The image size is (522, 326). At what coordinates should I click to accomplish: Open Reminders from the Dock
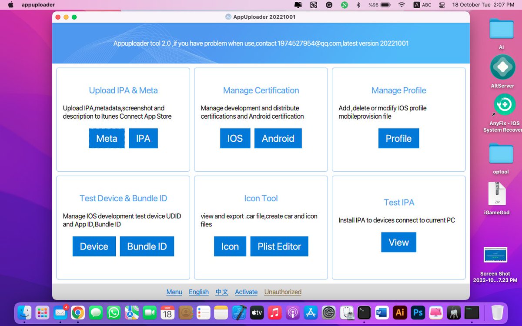pyautogui.click(x=203, y=312)
